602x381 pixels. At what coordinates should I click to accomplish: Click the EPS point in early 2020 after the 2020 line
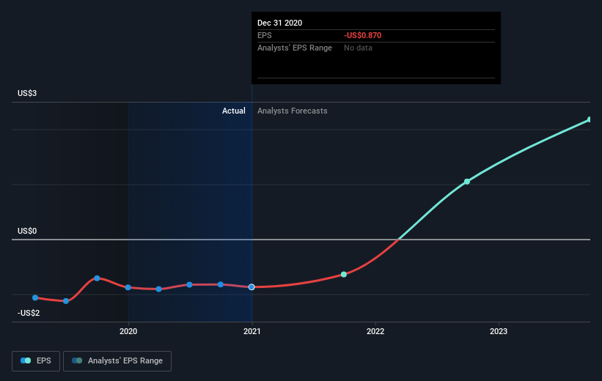click(x=159, y=289)
